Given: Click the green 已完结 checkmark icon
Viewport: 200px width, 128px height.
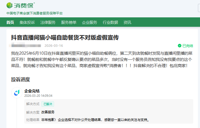Looking at the screenshot, I should pos(179,46).
